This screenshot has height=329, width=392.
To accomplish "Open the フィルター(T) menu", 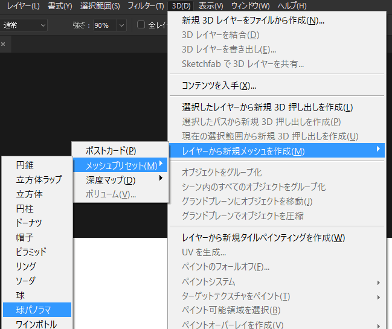I will 146,6.
